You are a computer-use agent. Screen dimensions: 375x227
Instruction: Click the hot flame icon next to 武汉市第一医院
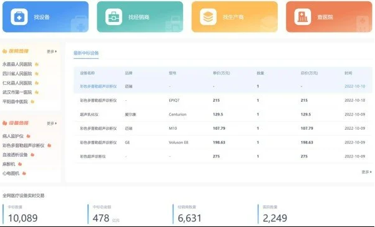pyautogui.click(x=36, y=92)
